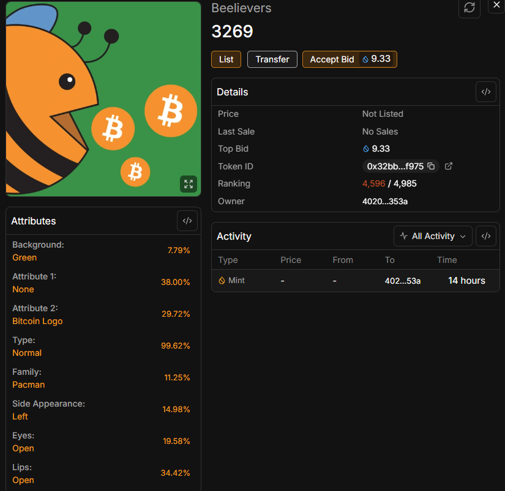Click the To column header in Activity

390,260
